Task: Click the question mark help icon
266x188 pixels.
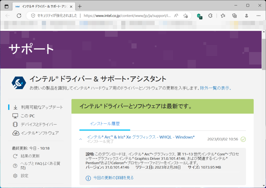Action: (15, 166)
